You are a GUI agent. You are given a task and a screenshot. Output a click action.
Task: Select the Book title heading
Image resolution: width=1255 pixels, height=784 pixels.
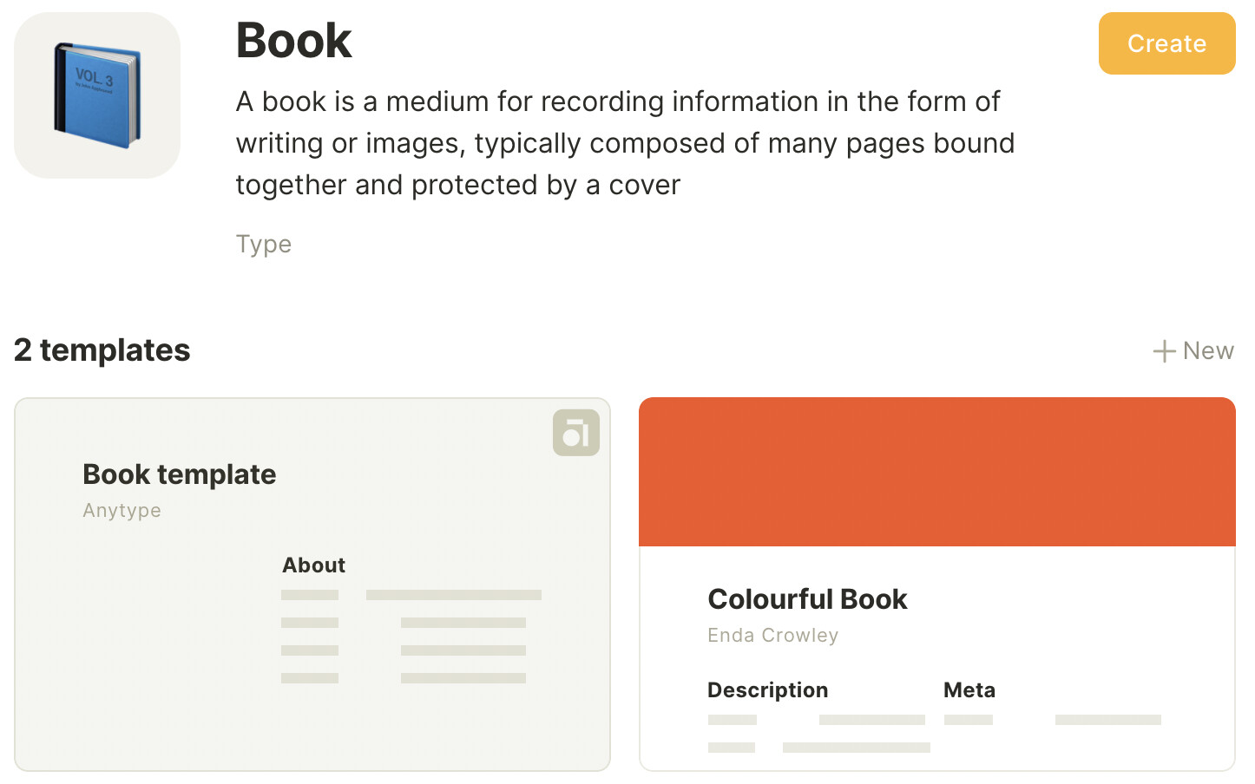293,40
